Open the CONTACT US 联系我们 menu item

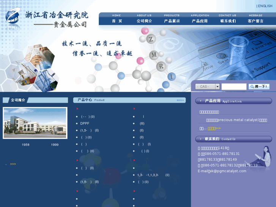tap(227, 19)
